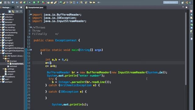The width and height of the screenshot is (195, 110).
Task: Collapse the statictest project node
Action: 1,53
